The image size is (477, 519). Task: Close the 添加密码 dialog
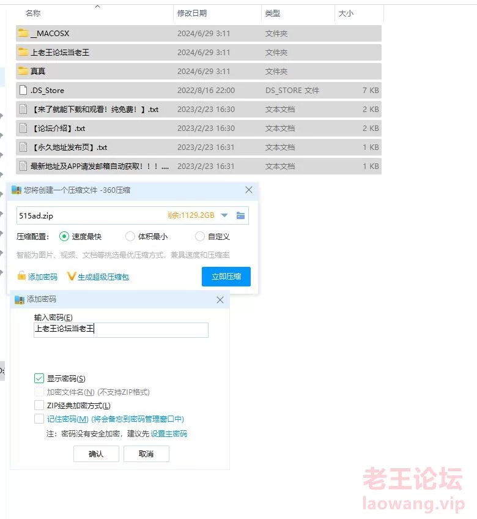click(220, 300)
